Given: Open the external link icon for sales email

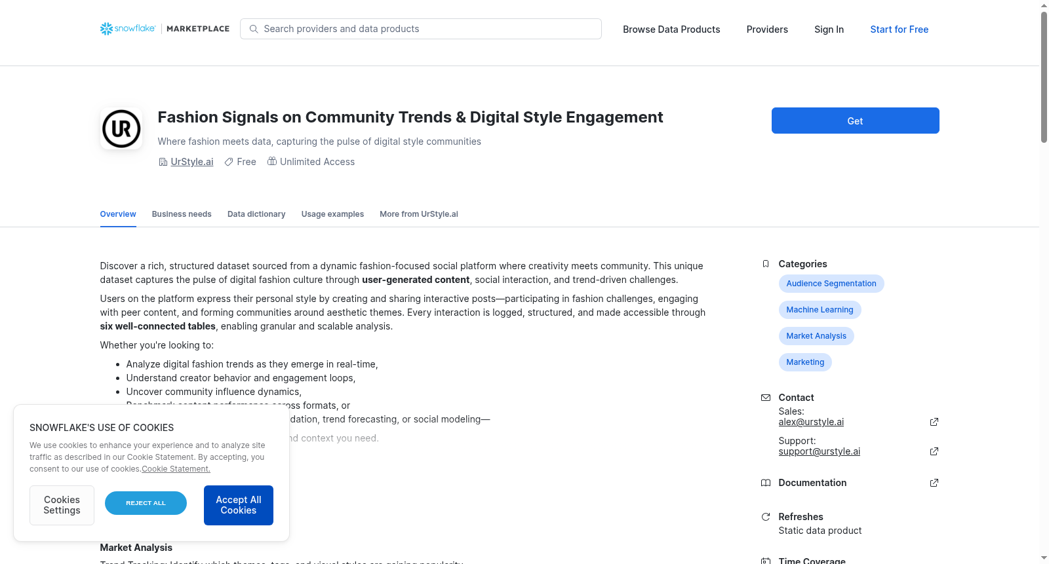Looking at the screenshot, I should pos(934,422).
